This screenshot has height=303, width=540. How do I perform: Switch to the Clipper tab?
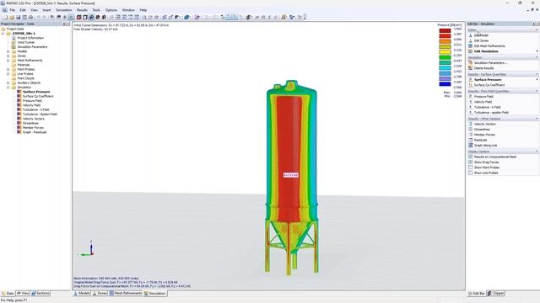click(x=496, y=294)
